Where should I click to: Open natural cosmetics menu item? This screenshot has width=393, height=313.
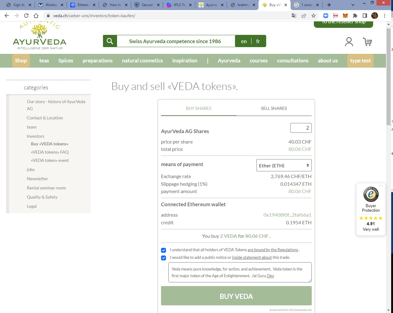click(142, 61)
